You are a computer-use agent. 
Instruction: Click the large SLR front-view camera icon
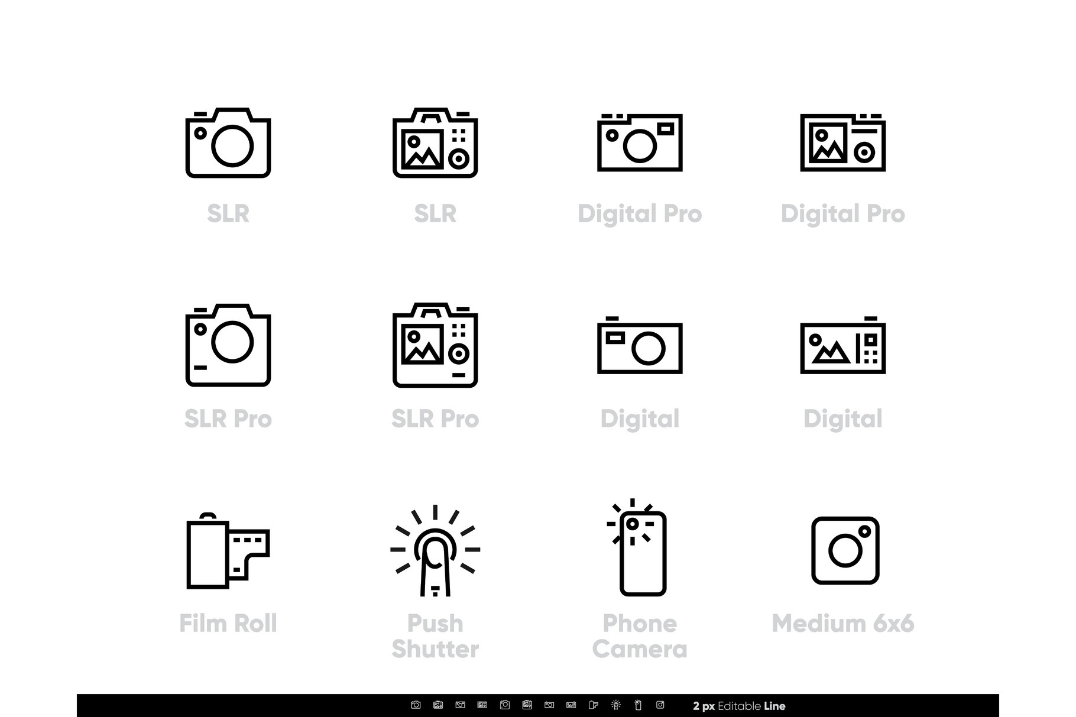pos(228,143)
